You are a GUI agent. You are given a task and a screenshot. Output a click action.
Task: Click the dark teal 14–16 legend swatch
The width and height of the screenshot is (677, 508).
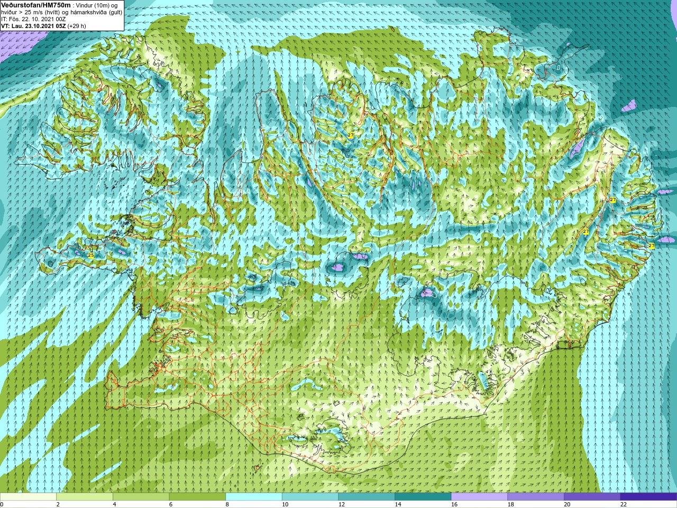click(423, 497)
